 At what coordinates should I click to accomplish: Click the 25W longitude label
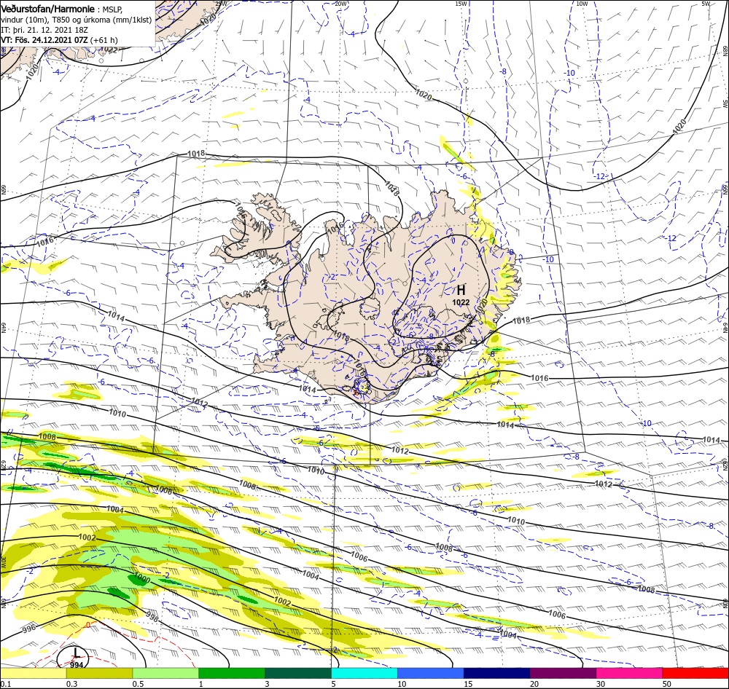(x=222, y=4)
